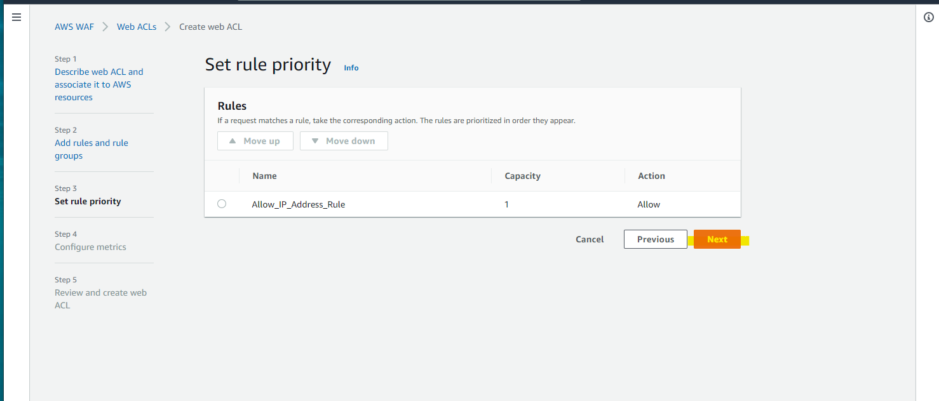This screenshot has width=939, height=401.
Task: Navigate to AWS WAF breadcrumb
Action: [74, 26]
